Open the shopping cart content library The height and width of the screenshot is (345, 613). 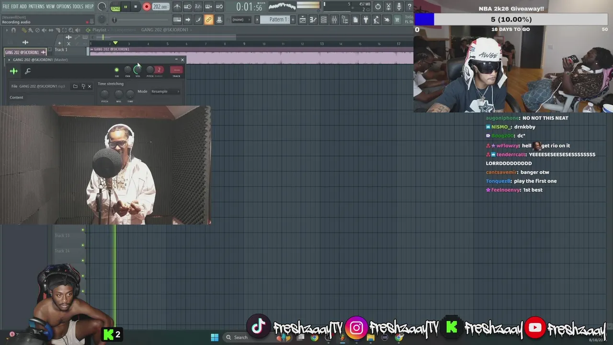(397, 20)
